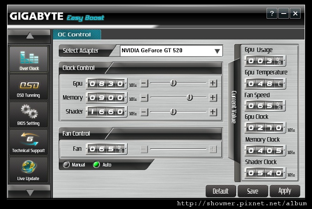312x209 pixels.
Task: Decrease Shader clock with minus button
Action: 144,112
